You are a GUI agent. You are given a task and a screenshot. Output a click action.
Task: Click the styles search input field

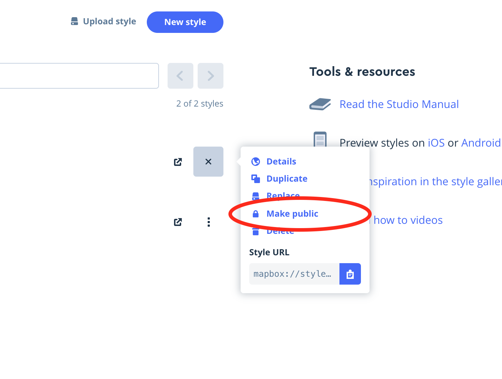tap(79, 76)
